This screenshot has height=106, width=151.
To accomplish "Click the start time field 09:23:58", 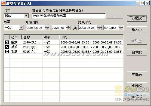I will point(59,28).
